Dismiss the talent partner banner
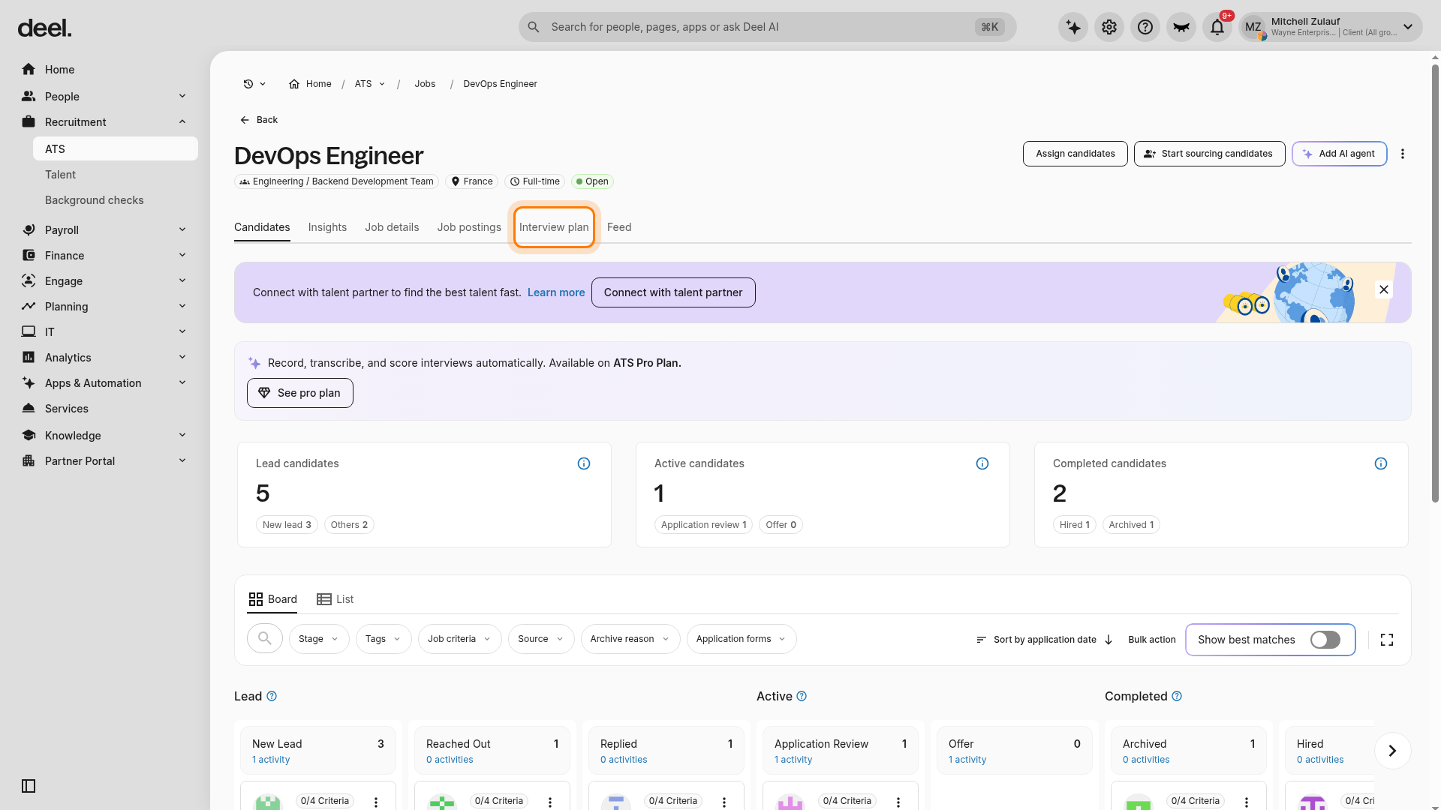Screen dimensions: 1441x810 coord(1384,289)
